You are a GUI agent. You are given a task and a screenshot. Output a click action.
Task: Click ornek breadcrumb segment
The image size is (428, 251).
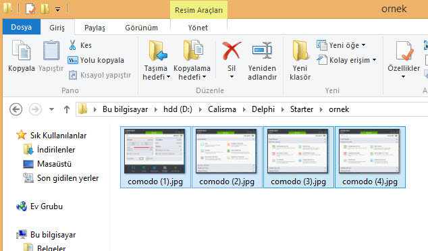(339, 109)
